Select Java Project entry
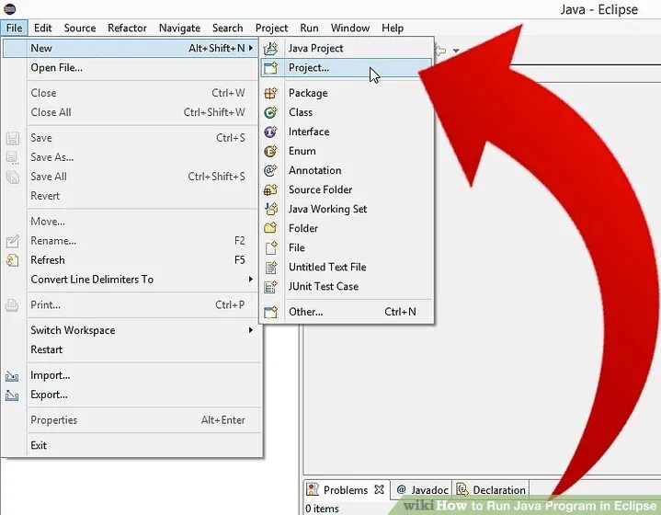 pos(347,49)
